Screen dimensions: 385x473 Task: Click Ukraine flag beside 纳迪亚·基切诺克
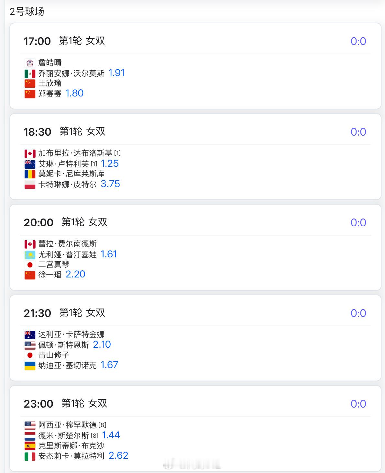coord(30,366)
